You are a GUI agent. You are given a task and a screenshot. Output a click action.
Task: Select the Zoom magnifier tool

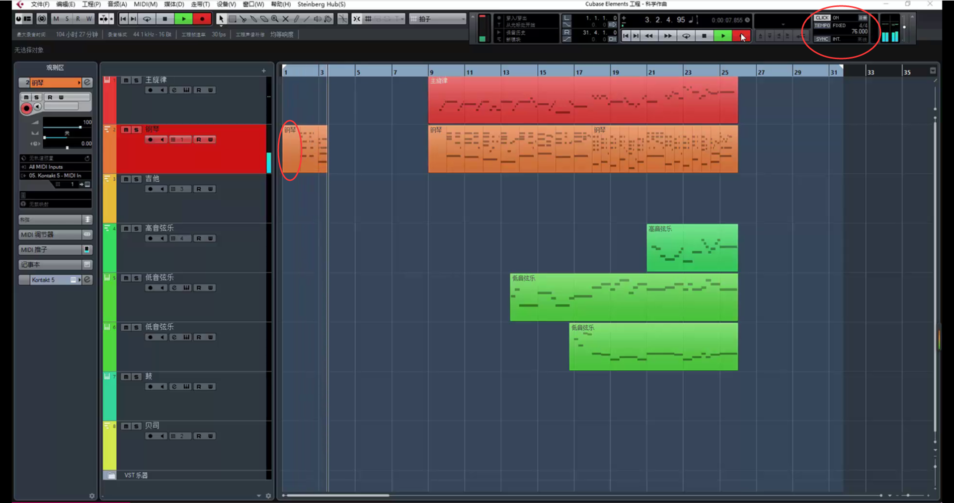coord(275,19)
